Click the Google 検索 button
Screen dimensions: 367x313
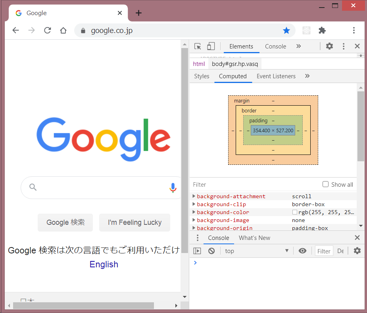tap(65, 222)
